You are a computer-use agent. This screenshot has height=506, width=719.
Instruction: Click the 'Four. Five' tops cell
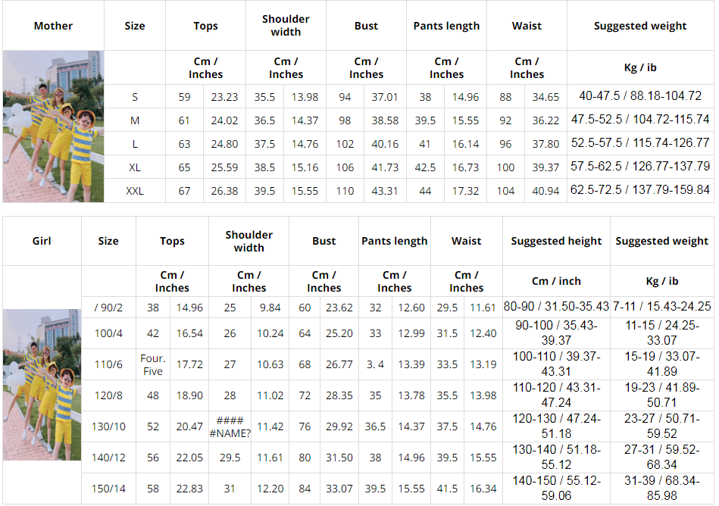153,364
